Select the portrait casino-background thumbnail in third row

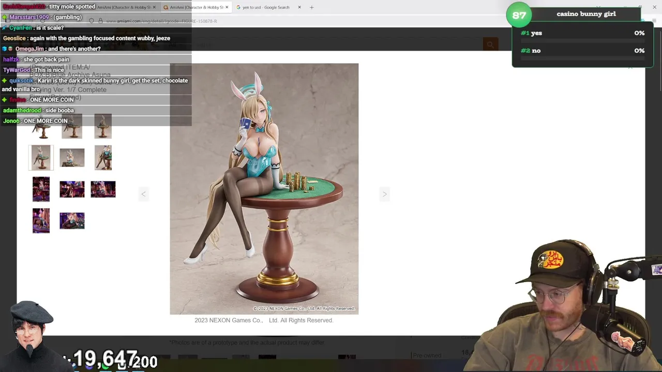[x=41, y=189]
